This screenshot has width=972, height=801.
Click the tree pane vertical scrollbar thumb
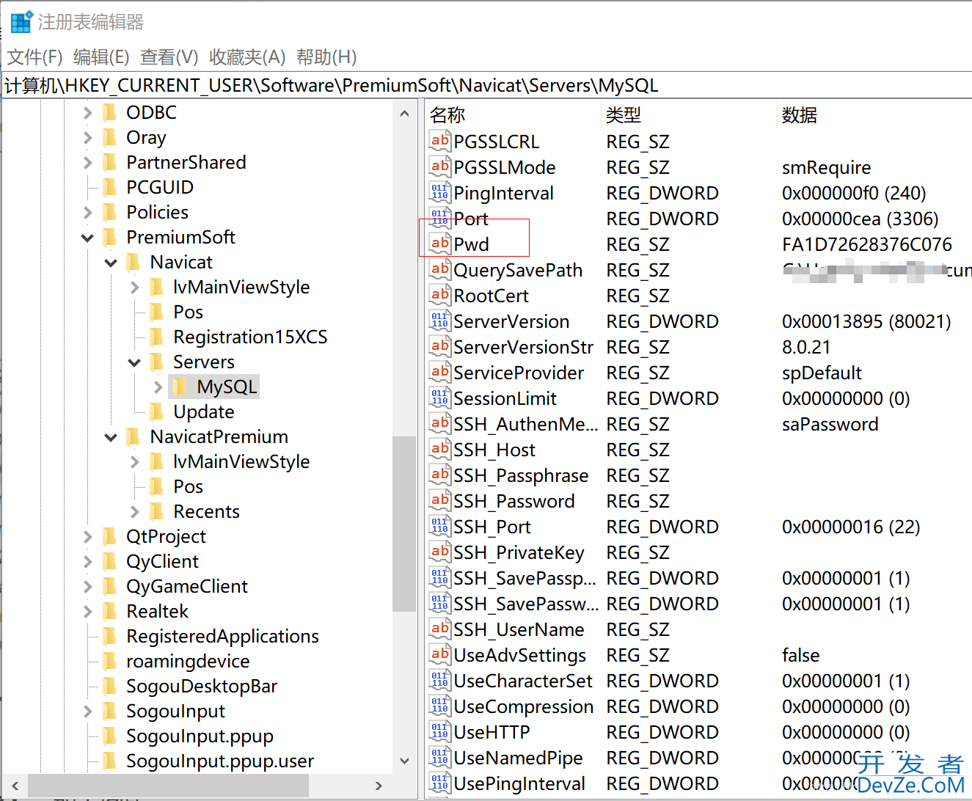point(404,524)
